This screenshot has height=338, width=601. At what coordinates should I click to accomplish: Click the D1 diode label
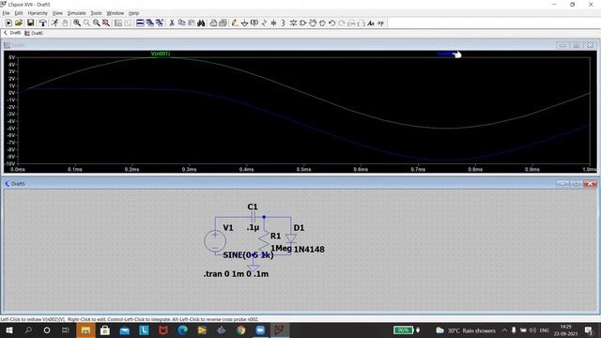pyautogui.click(x=299, y=228)
